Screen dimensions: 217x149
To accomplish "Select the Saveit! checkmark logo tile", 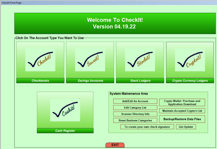I will [90, 60].
